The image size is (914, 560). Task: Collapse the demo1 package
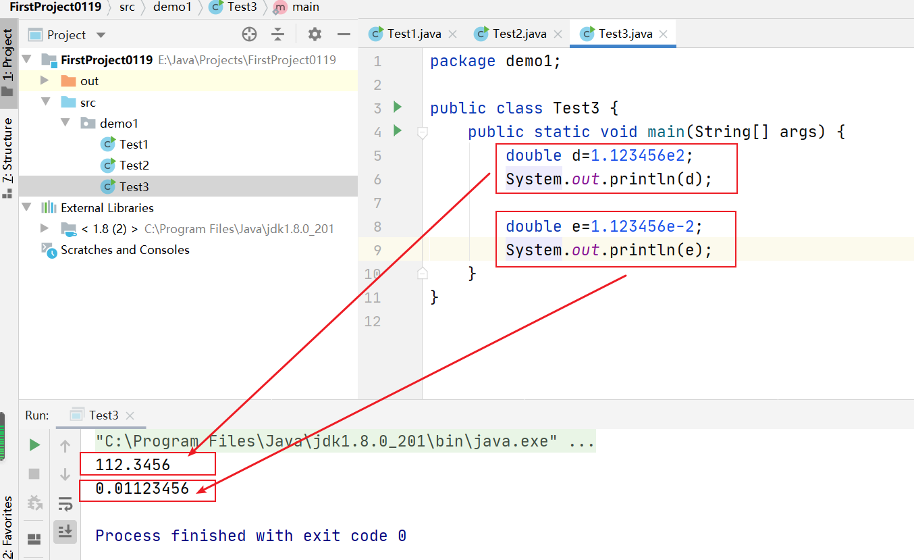pos(65,123)
